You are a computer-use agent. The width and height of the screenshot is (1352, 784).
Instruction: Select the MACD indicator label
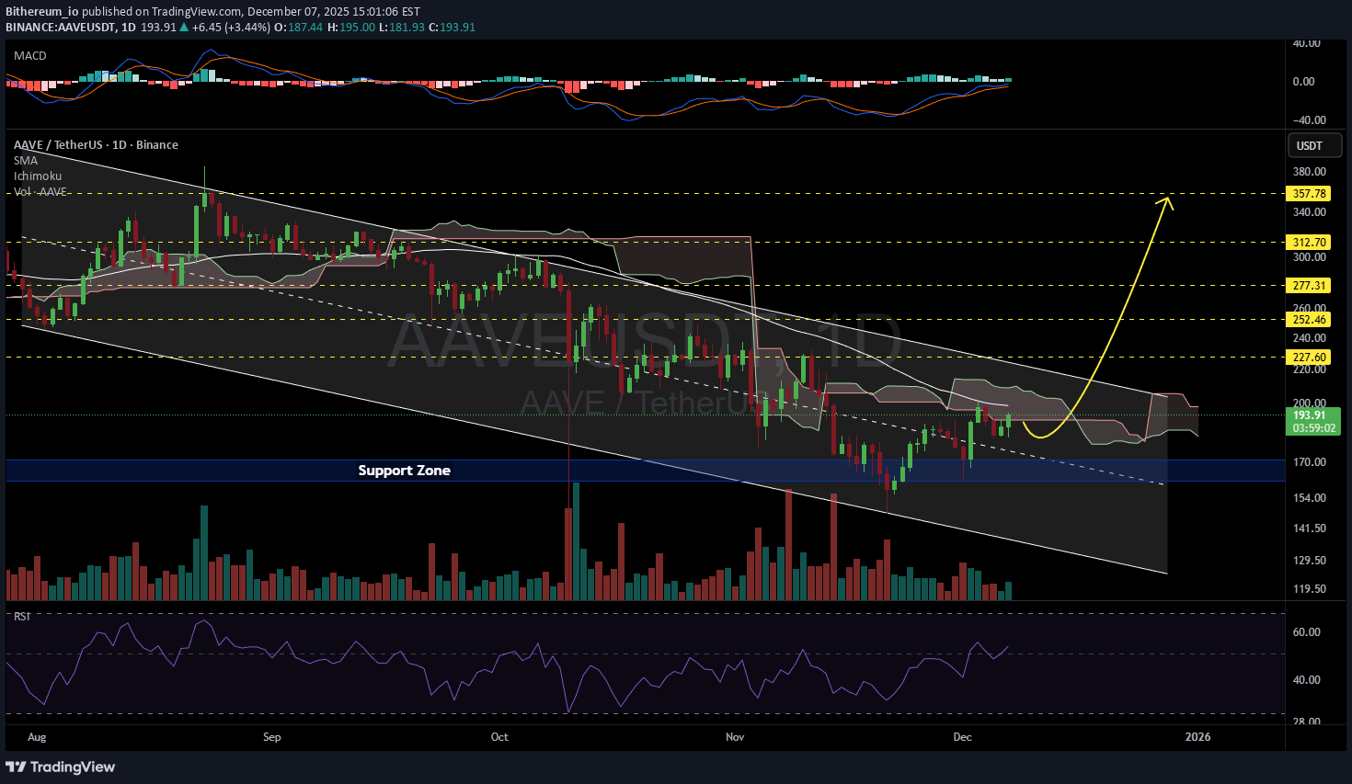pyautogui.click(x=29, y=56)
